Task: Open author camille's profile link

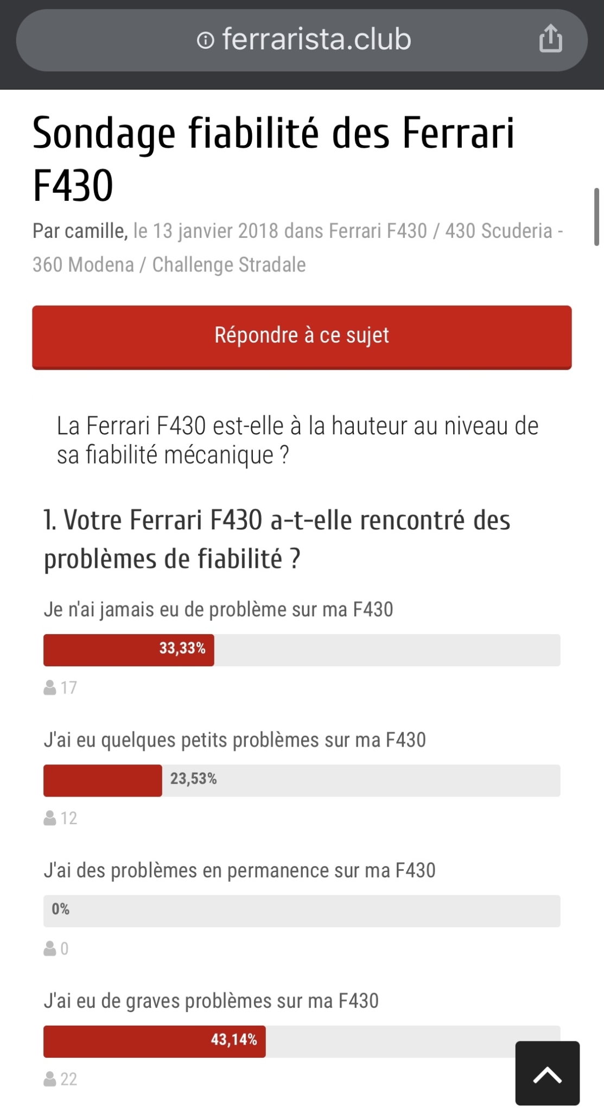Action: point(95,231)
